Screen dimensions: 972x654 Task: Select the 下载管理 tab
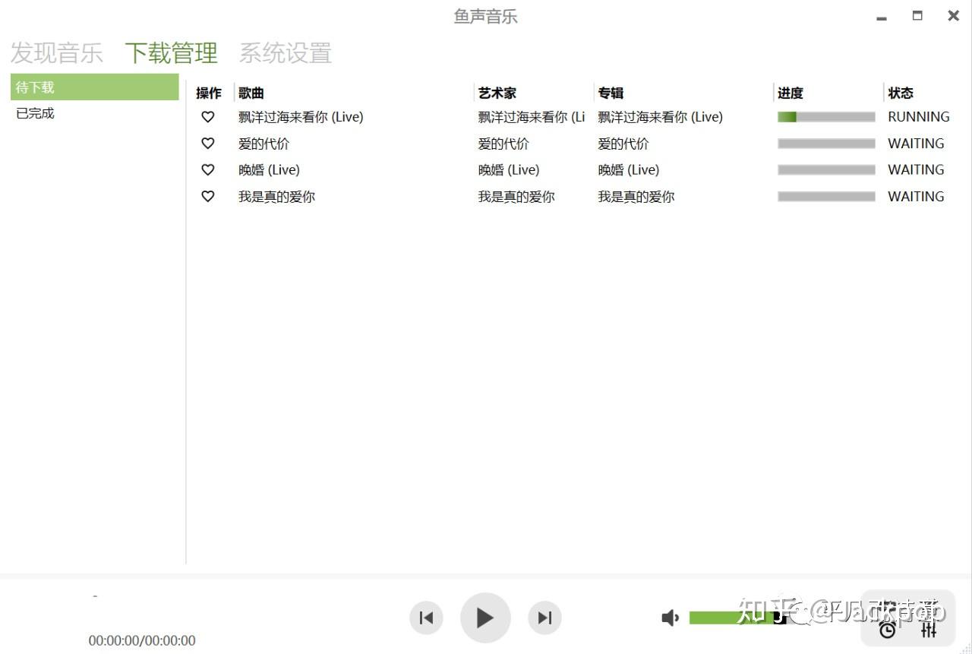tap(172, 53)
